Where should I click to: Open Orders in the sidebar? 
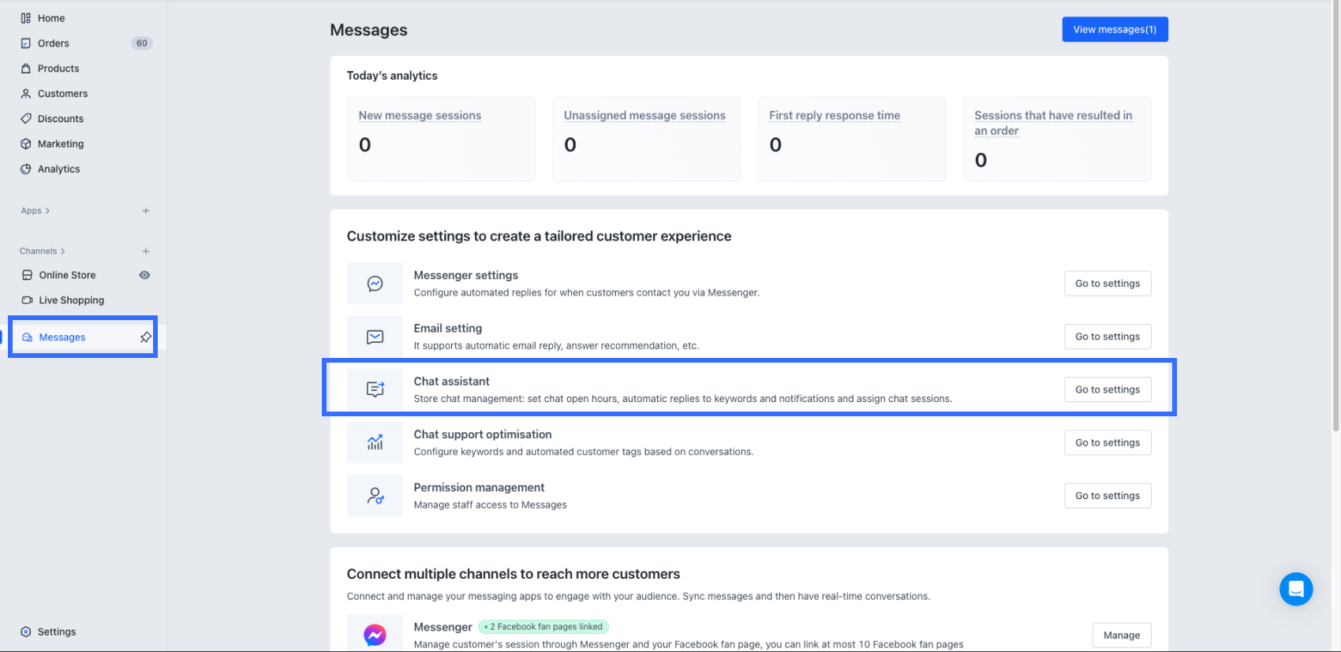click(54, 43)
